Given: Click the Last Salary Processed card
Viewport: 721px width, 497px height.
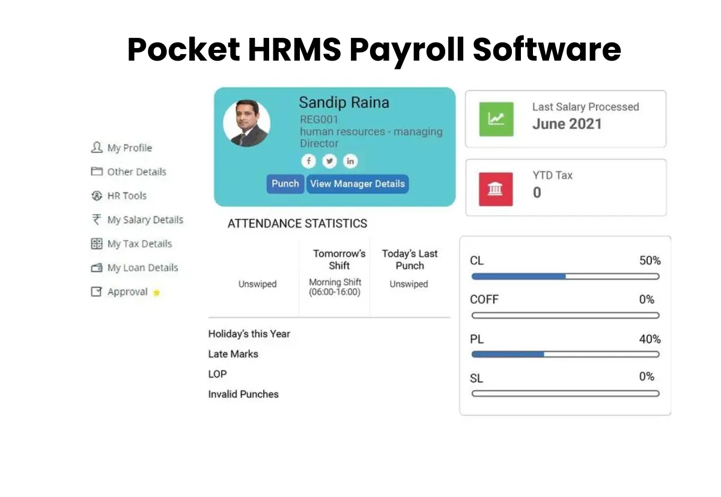Looking at the screenshot, I should click(566, 119).
